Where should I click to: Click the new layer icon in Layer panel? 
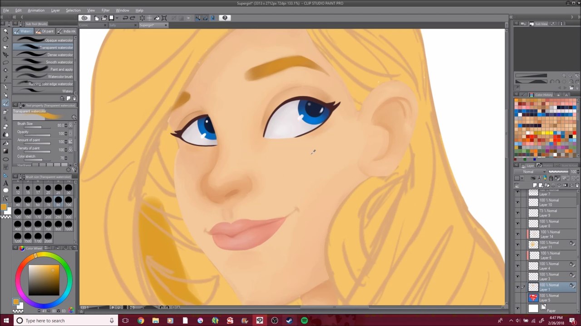535,185
